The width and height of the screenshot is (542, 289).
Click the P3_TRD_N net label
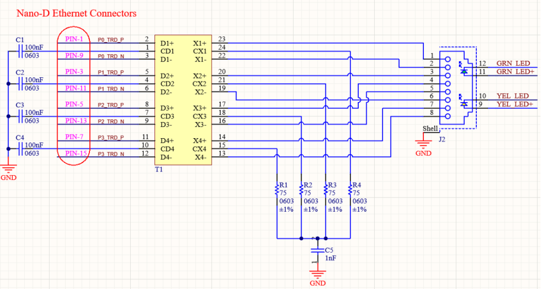[x=111, y=154]
